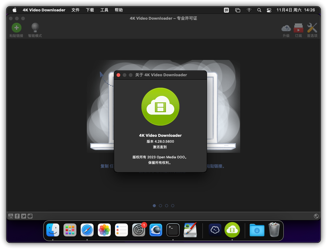Open the Apple menu
327x249 pixels.
[14, 10]
